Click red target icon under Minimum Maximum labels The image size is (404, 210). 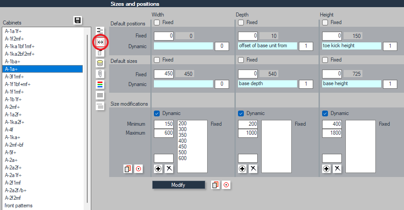pyautogui.click(x=139, y=169)
